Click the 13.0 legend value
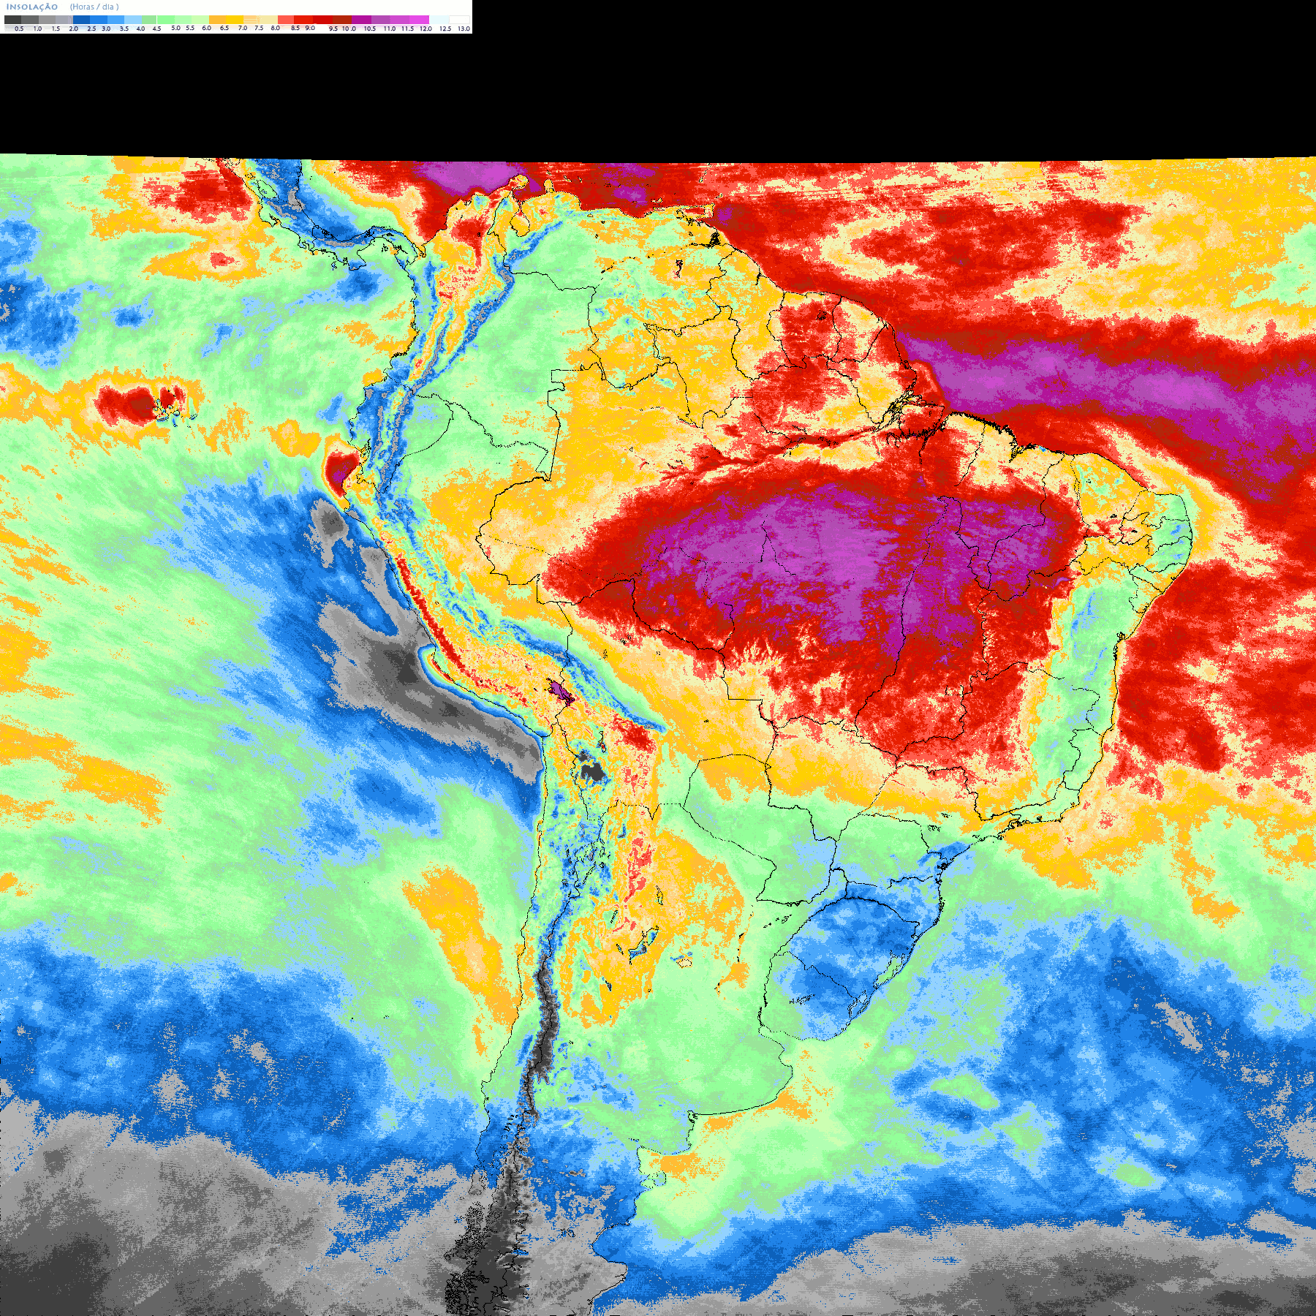Viewport: 1316px width, 1316px height. tap(464, 29)
